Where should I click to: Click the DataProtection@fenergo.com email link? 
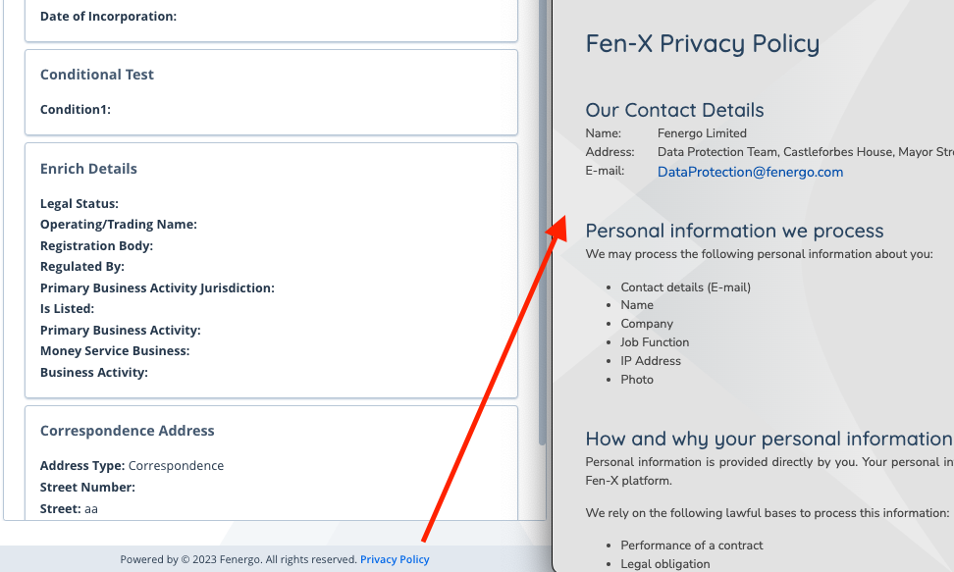pos(750,172)
